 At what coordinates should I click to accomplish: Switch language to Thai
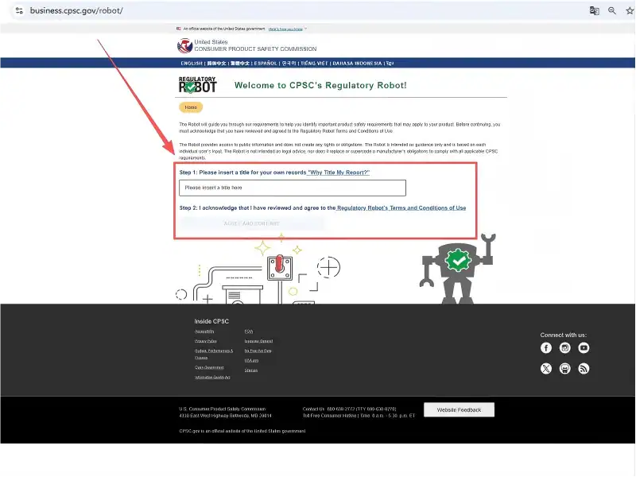tap(390, 64)
